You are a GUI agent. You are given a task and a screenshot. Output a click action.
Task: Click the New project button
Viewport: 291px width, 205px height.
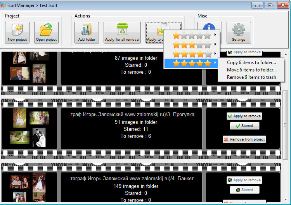[17, 33]
